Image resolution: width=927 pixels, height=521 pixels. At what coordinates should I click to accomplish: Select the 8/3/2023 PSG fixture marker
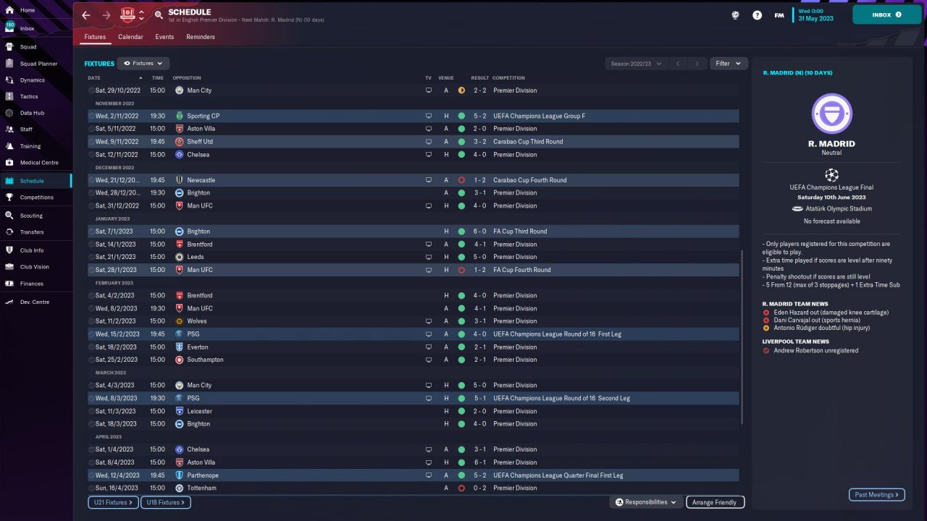click(x=92, y=398)
